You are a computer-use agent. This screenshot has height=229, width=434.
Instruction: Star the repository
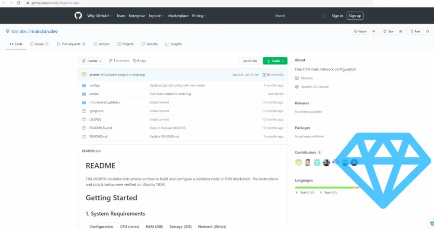point(388,31)
